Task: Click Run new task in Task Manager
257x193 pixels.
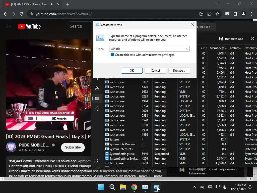Action: (x=231, y=39)
